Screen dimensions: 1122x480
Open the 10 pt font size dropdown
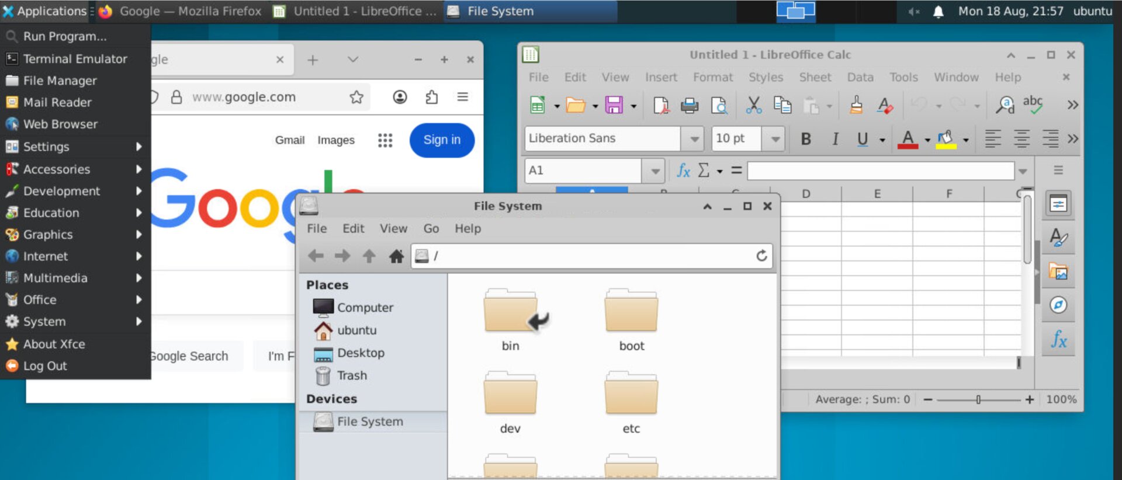pos(775,139)
